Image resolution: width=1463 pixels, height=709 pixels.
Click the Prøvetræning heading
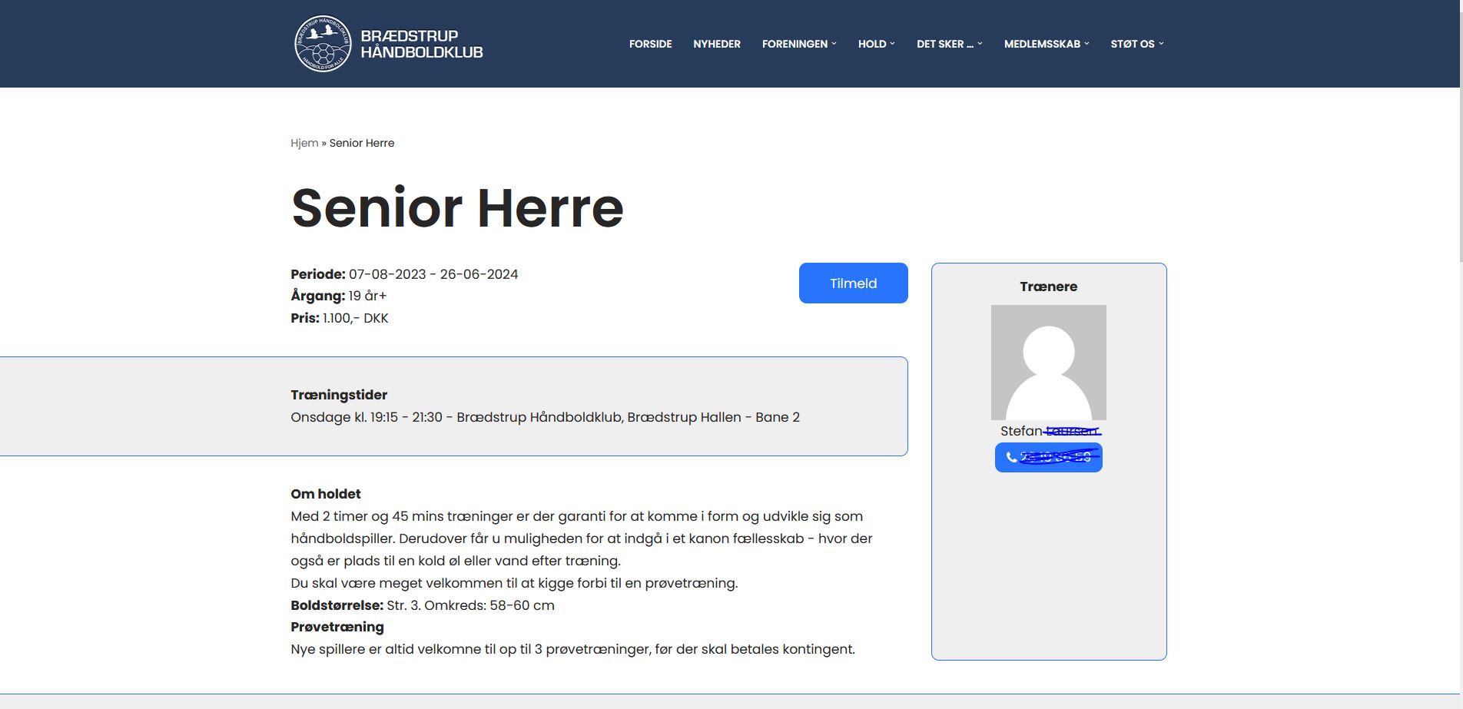pyautogui.click(x=337, y=627)
